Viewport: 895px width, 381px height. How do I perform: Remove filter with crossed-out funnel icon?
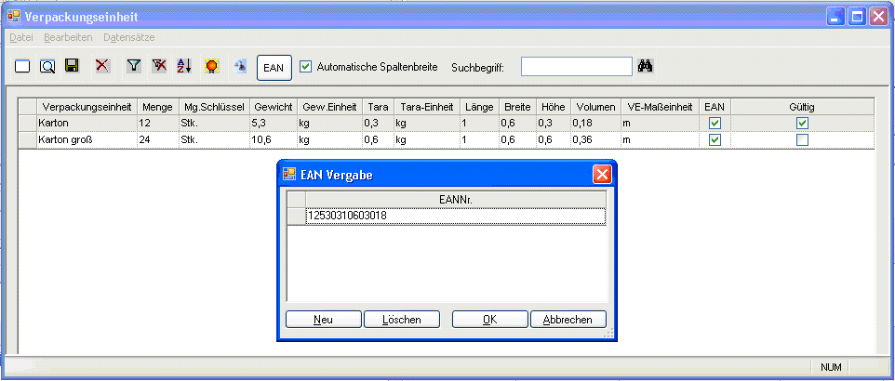[x=159, y=66]
